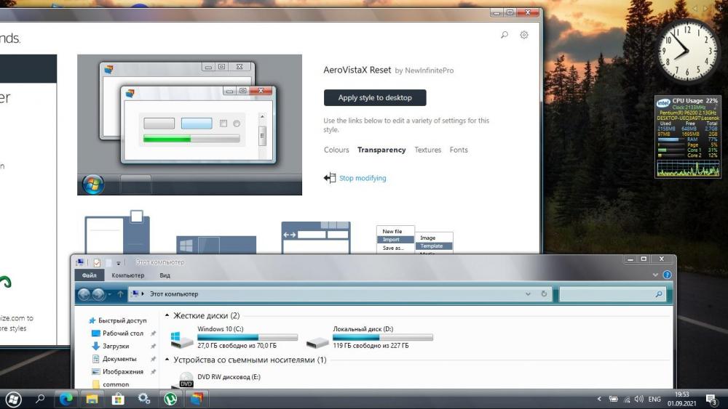Click Apply style to desktop button
This screenshot has height=409, width=728.
click(x=375, y=97)
